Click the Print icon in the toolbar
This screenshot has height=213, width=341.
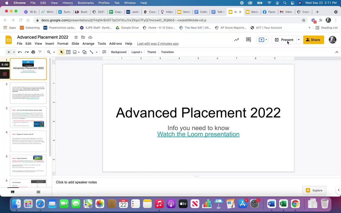(x=33, y=52)
